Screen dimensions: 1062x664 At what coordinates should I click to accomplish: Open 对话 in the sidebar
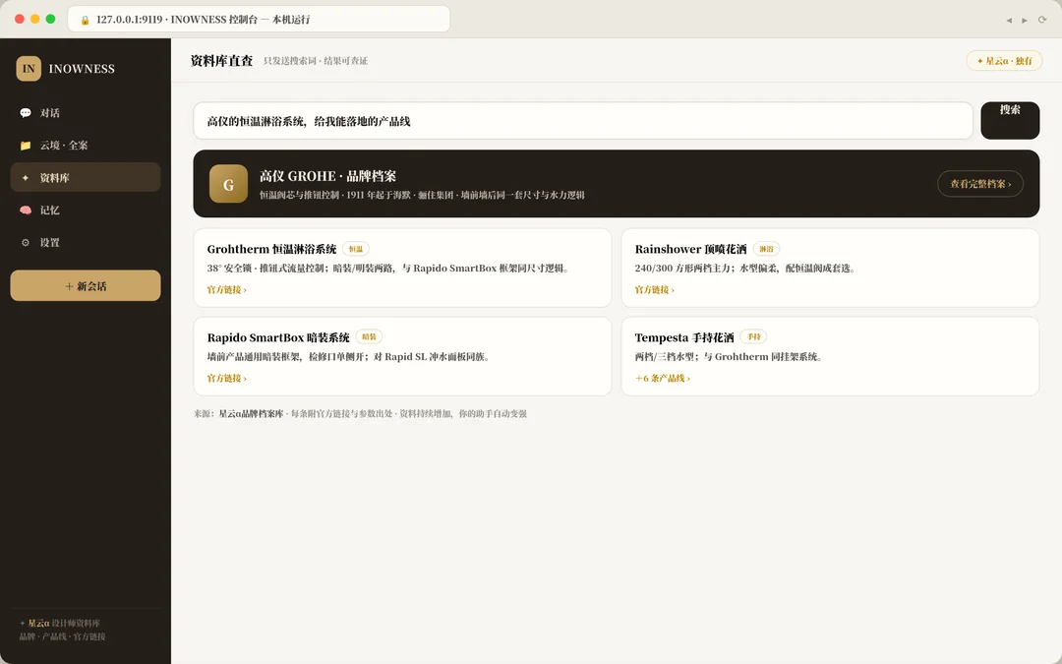click(86, 113)
